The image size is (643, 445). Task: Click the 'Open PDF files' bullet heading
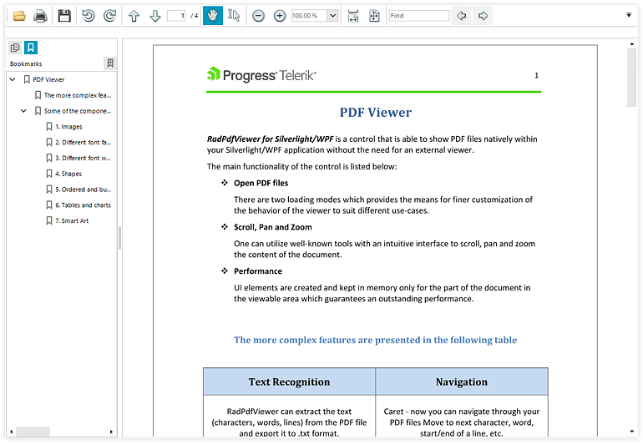(x=261, y=184)
